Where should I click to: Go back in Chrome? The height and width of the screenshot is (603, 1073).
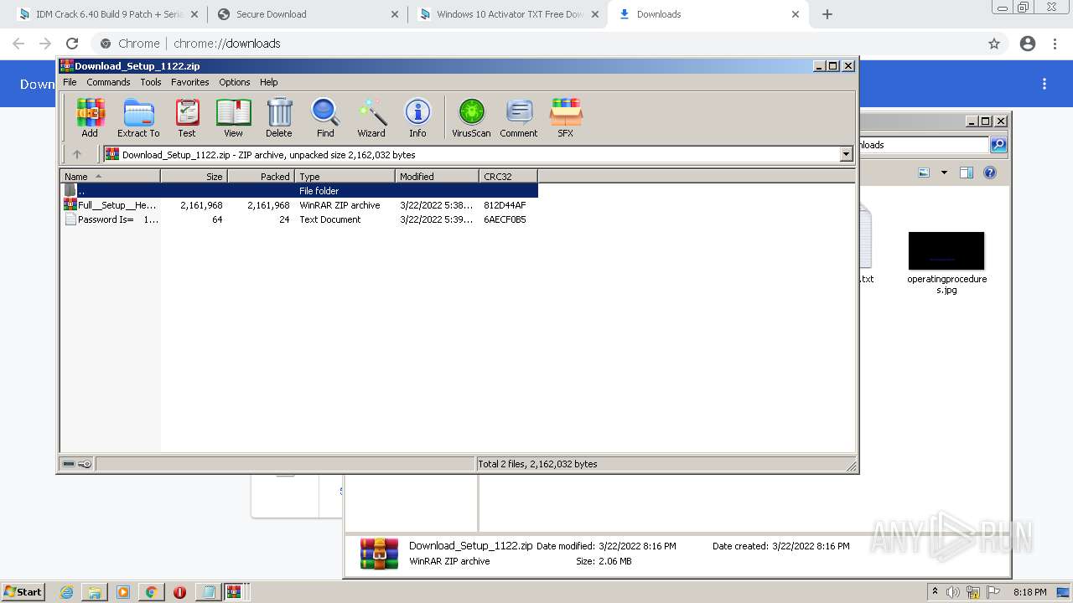(x=18, y=44)
